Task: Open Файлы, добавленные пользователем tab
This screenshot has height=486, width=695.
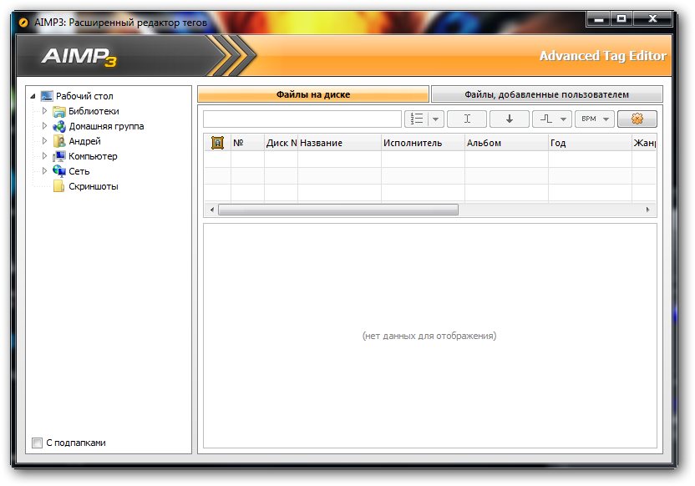Action: [x=546, y=94]
